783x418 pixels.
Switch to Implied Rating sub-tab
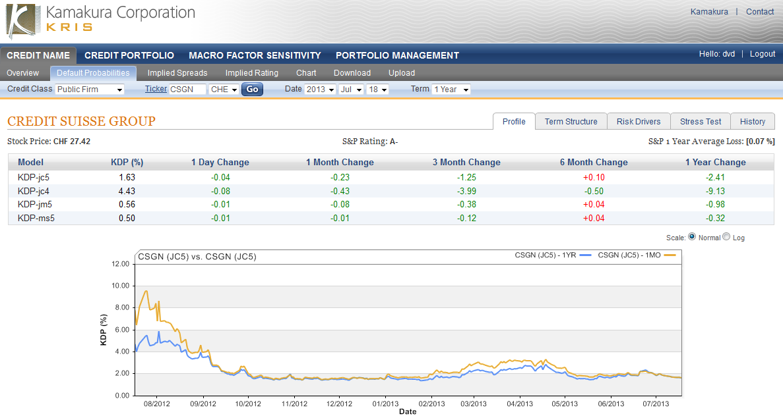252,73
